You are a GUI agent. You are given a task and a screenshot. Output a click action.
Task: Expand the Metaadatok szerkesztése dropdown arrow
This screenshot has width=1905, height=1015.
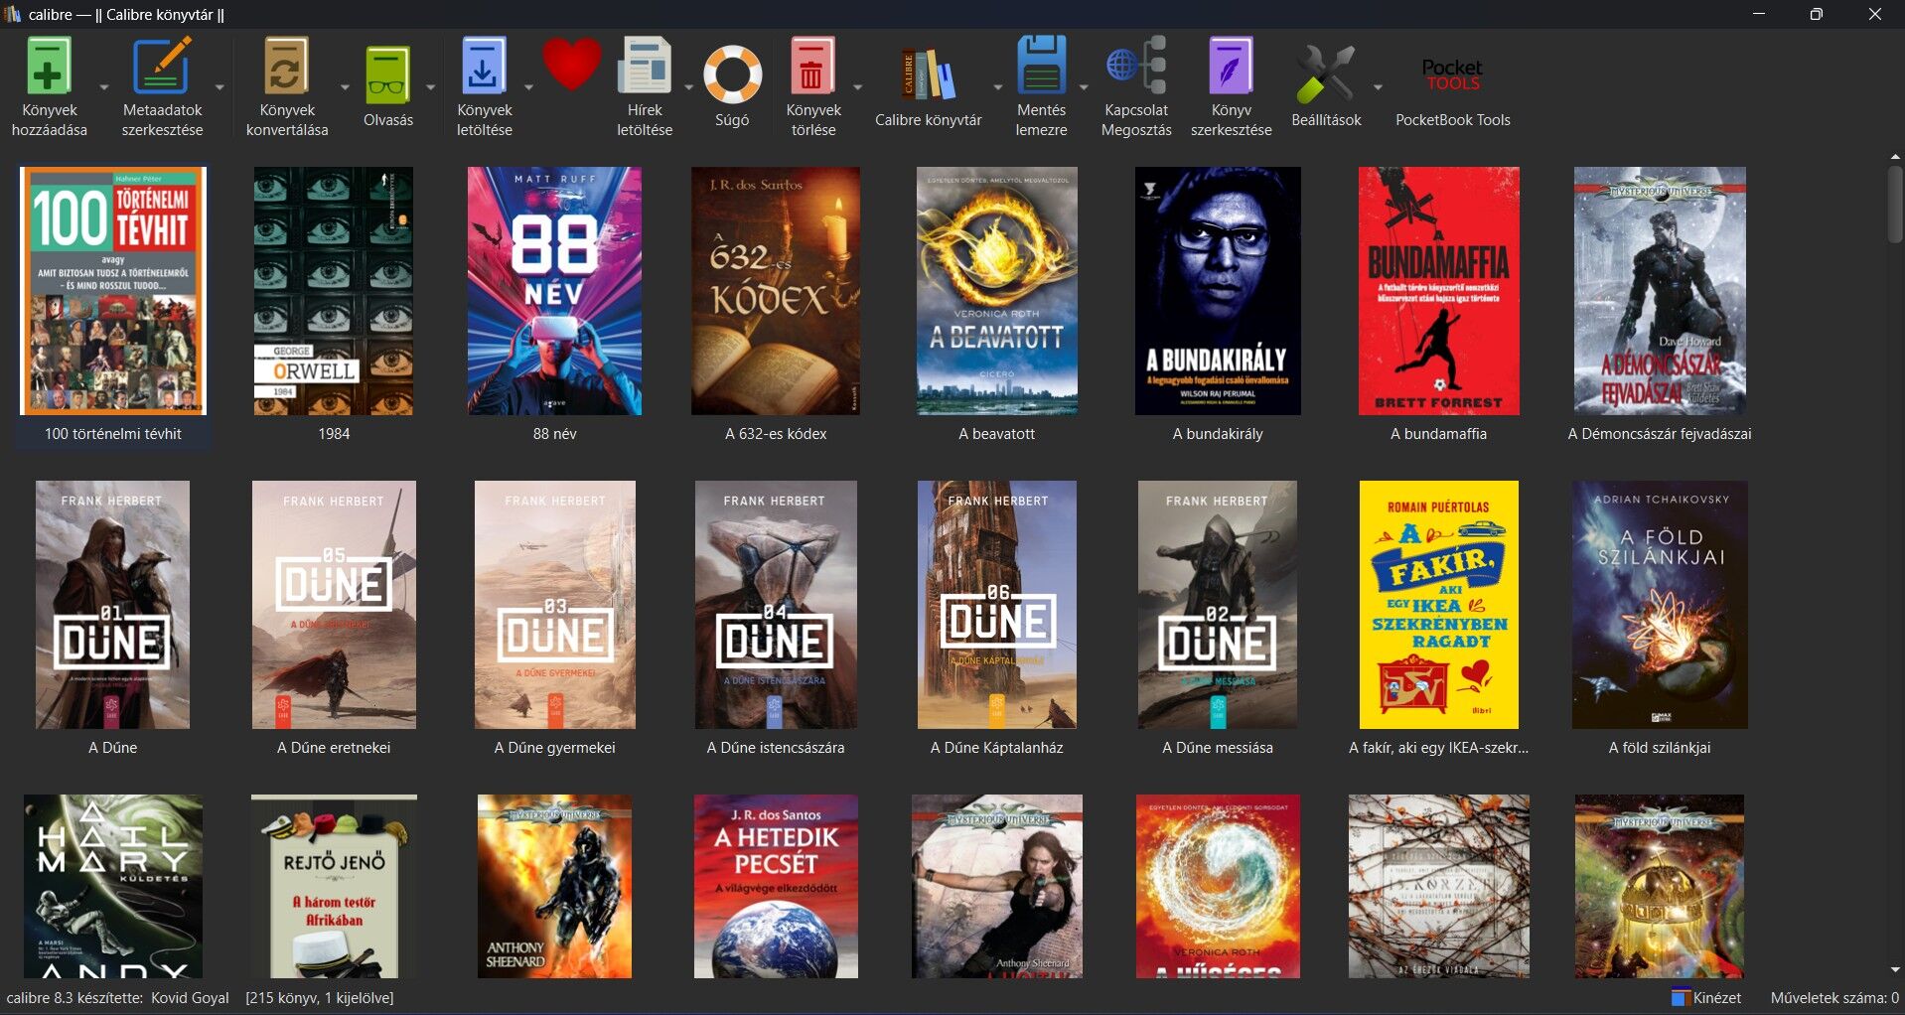tap(220, 87)
